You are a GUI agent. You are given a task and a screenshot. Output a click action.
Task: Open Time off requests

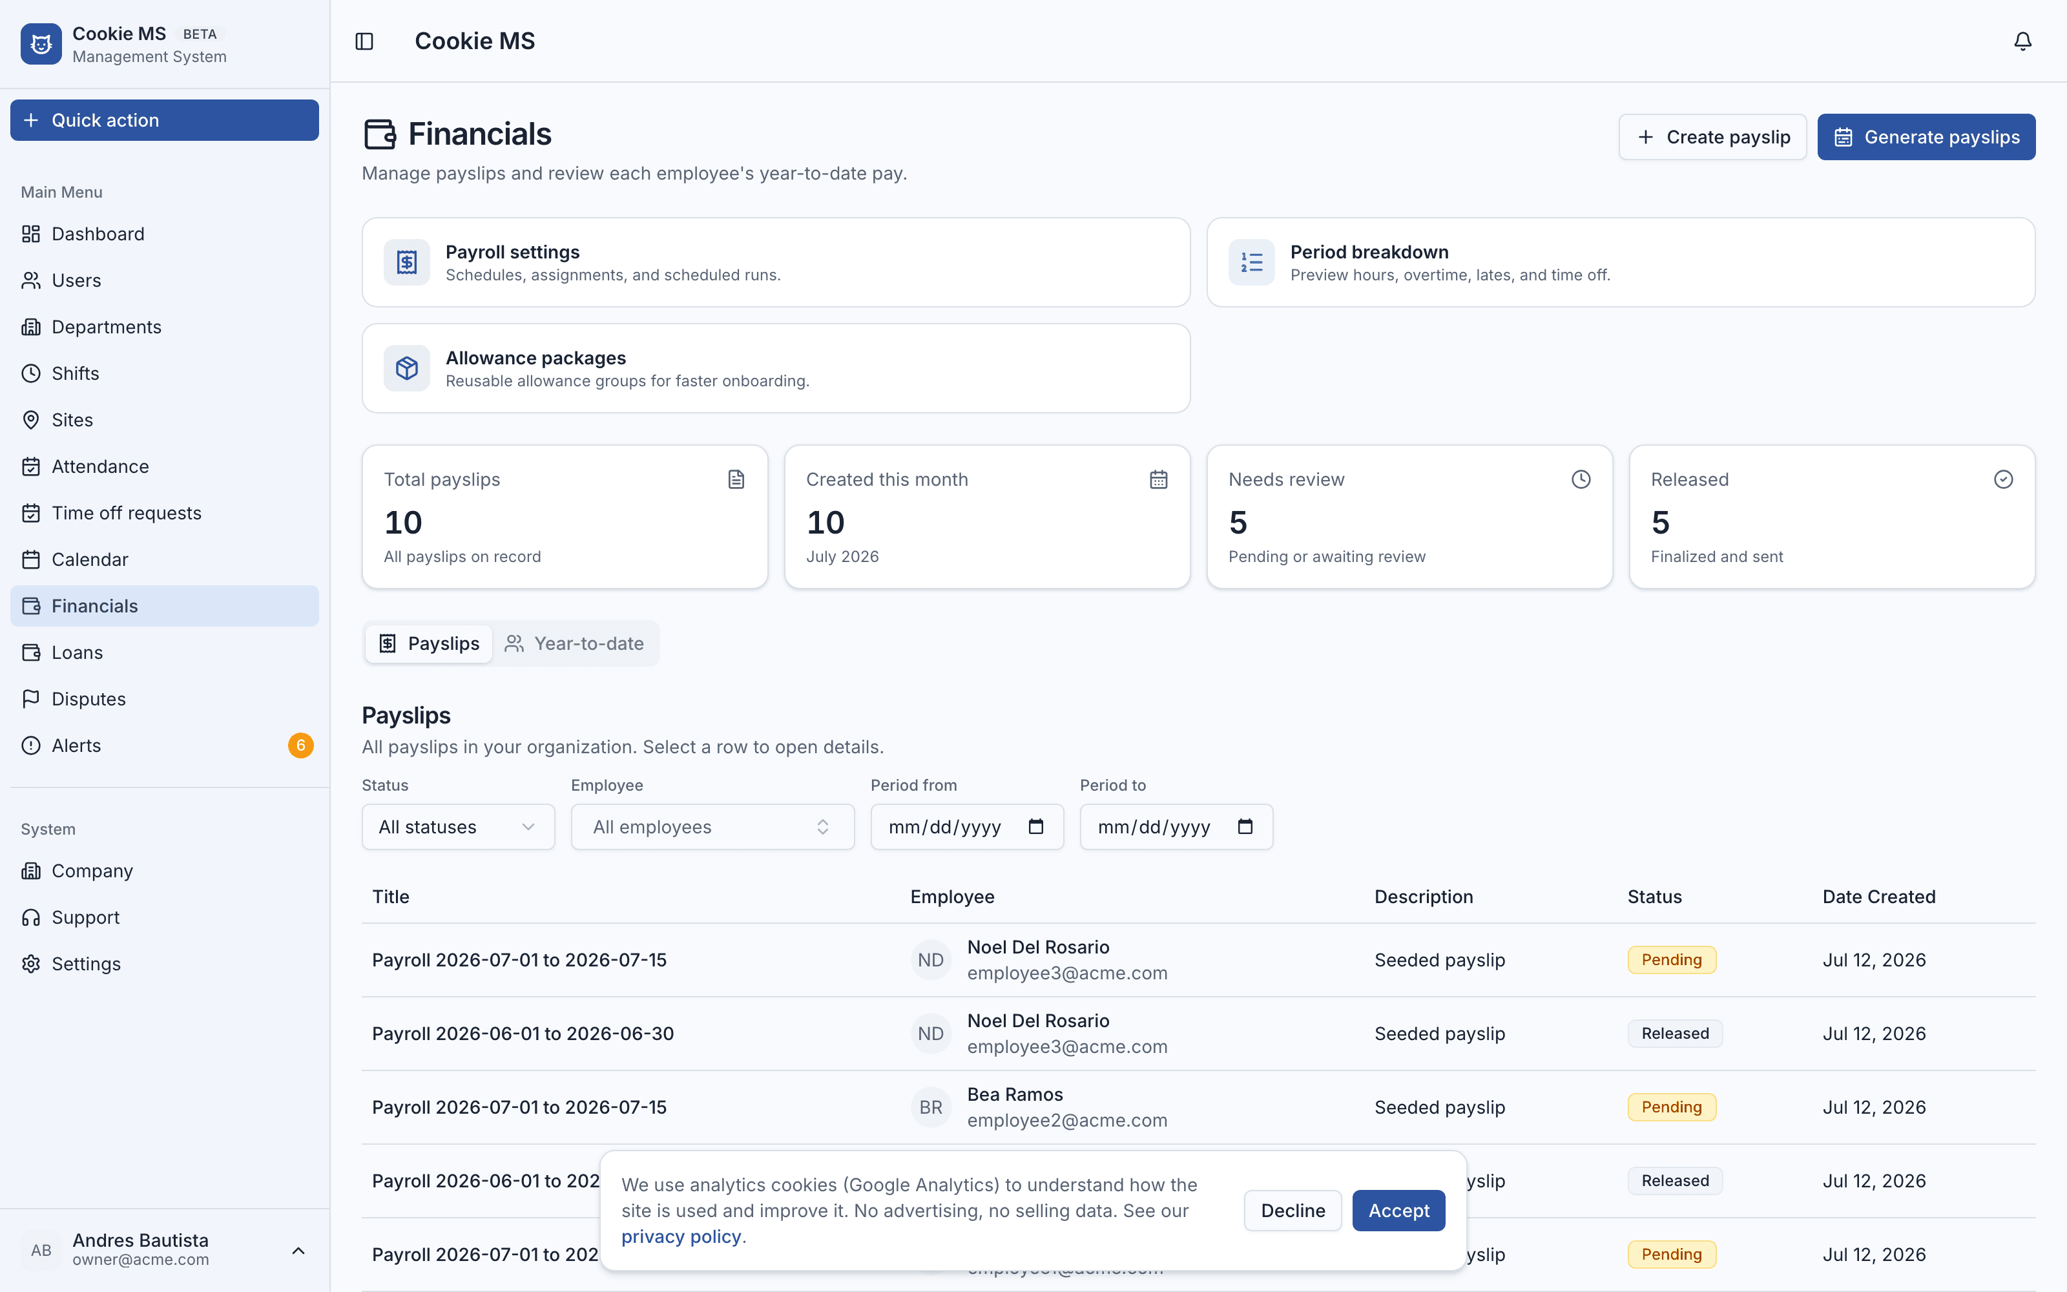click(165, 513)
